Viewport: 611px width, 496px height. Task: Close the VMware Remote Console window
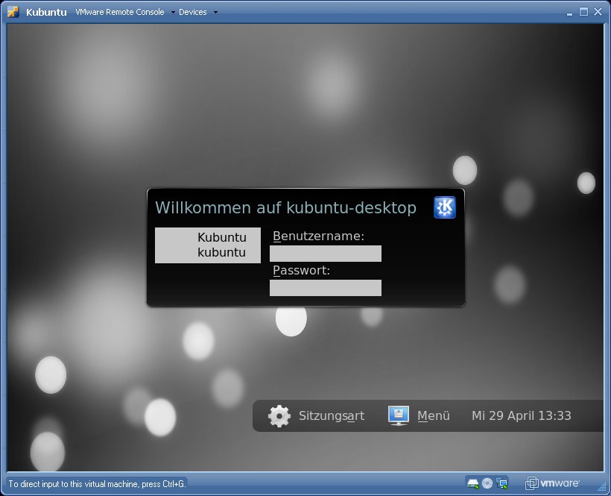[598, 12]
